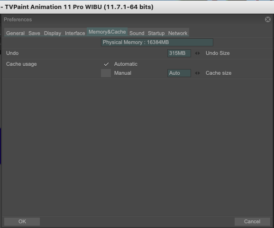Switch to the Display tab
Screen dimensions: 274x228
pos(53,33)
